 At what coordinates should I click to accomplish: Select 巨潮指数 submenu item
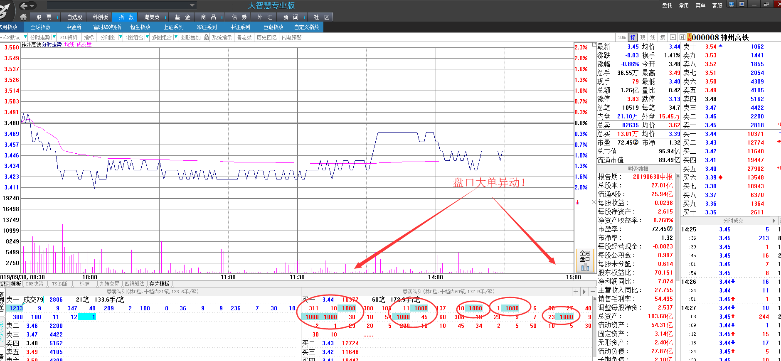pos(273,27)
